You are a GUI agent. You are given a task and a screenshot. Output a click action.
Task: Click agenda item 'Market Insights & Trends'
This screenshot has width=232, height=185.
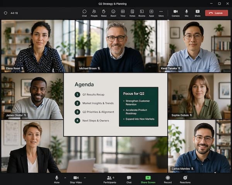tap(98, 103)
